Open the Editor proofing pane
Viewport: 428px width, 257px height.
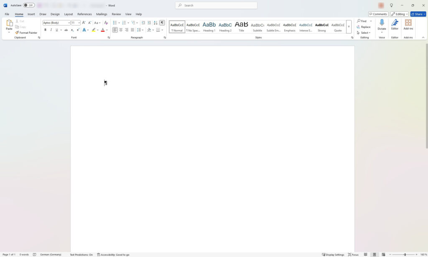pos(395,25)
